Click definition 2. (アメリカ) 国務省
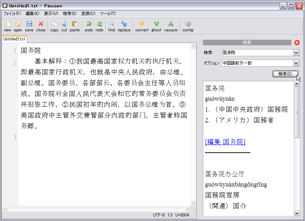 click(239, 120)
